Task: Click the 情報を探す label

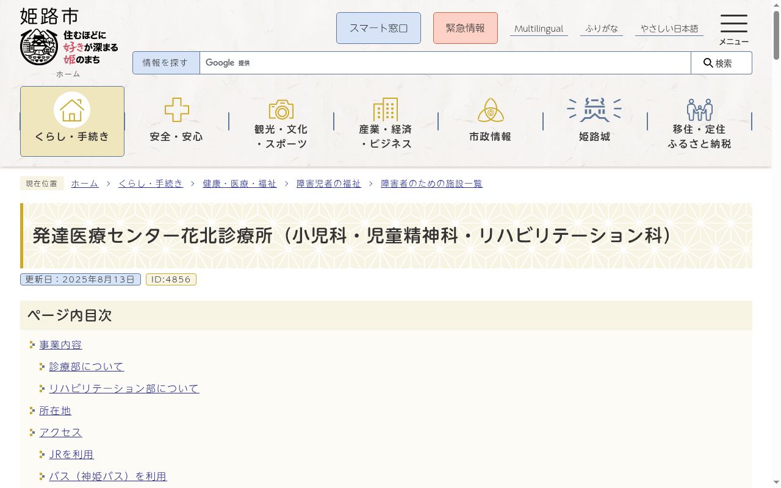Action: (x=166, y=63)
